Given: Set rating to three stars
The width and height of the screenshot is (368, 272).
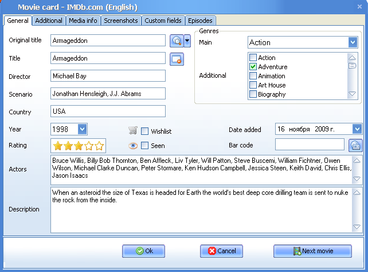Looking at the screenshot, I should tap(79, 146).
